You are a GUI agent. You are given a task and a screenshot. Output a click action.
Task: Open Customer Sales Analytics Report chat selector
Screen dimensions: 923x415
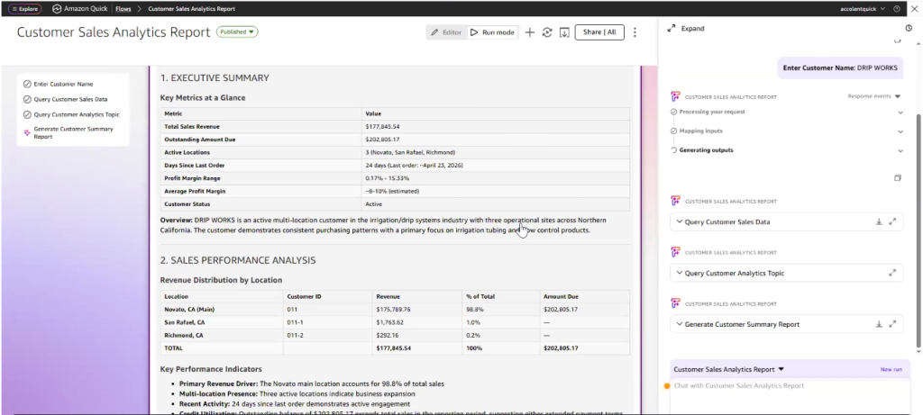click(x=728, y=369)
